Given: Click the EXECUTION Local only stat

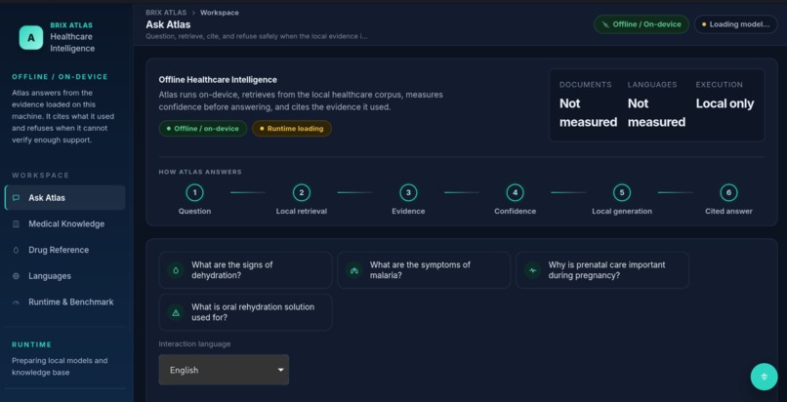Looking at the screenshot, I should click(725, 96).
